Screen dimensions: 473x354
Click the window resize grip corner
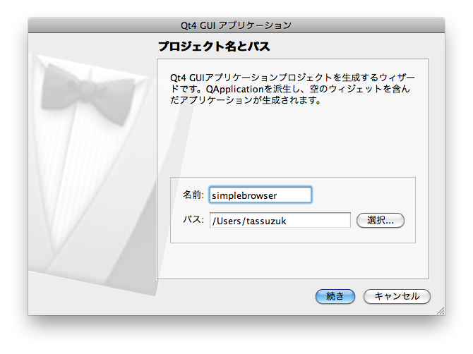[440, 310]
